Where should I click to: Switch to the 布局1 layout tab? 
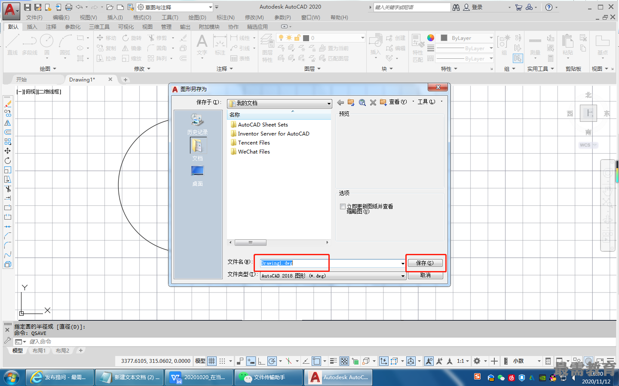pyautogui.click(x=39, y=350)
